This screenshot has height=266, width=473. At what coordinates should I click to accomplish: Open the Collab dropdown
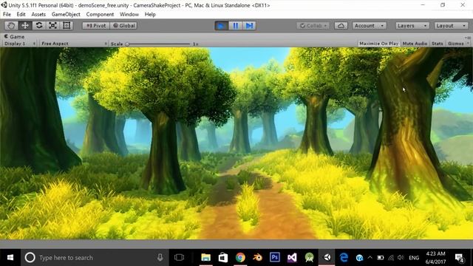[x=313, y=26]
